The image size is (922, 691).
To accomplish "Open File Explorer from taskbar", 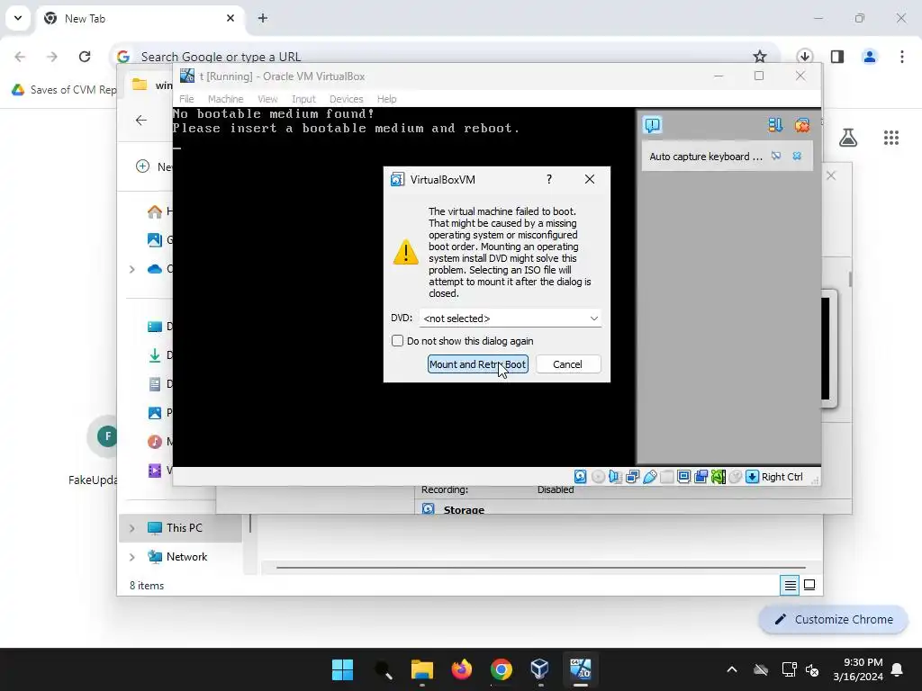I will click(422, 669).
